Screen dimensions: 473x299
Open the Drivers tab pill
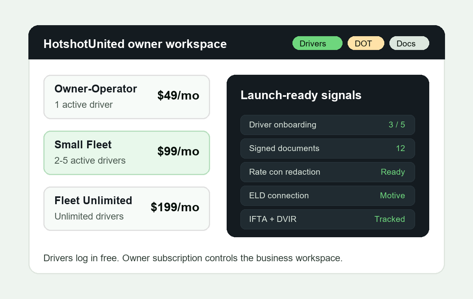coord(317,43)
